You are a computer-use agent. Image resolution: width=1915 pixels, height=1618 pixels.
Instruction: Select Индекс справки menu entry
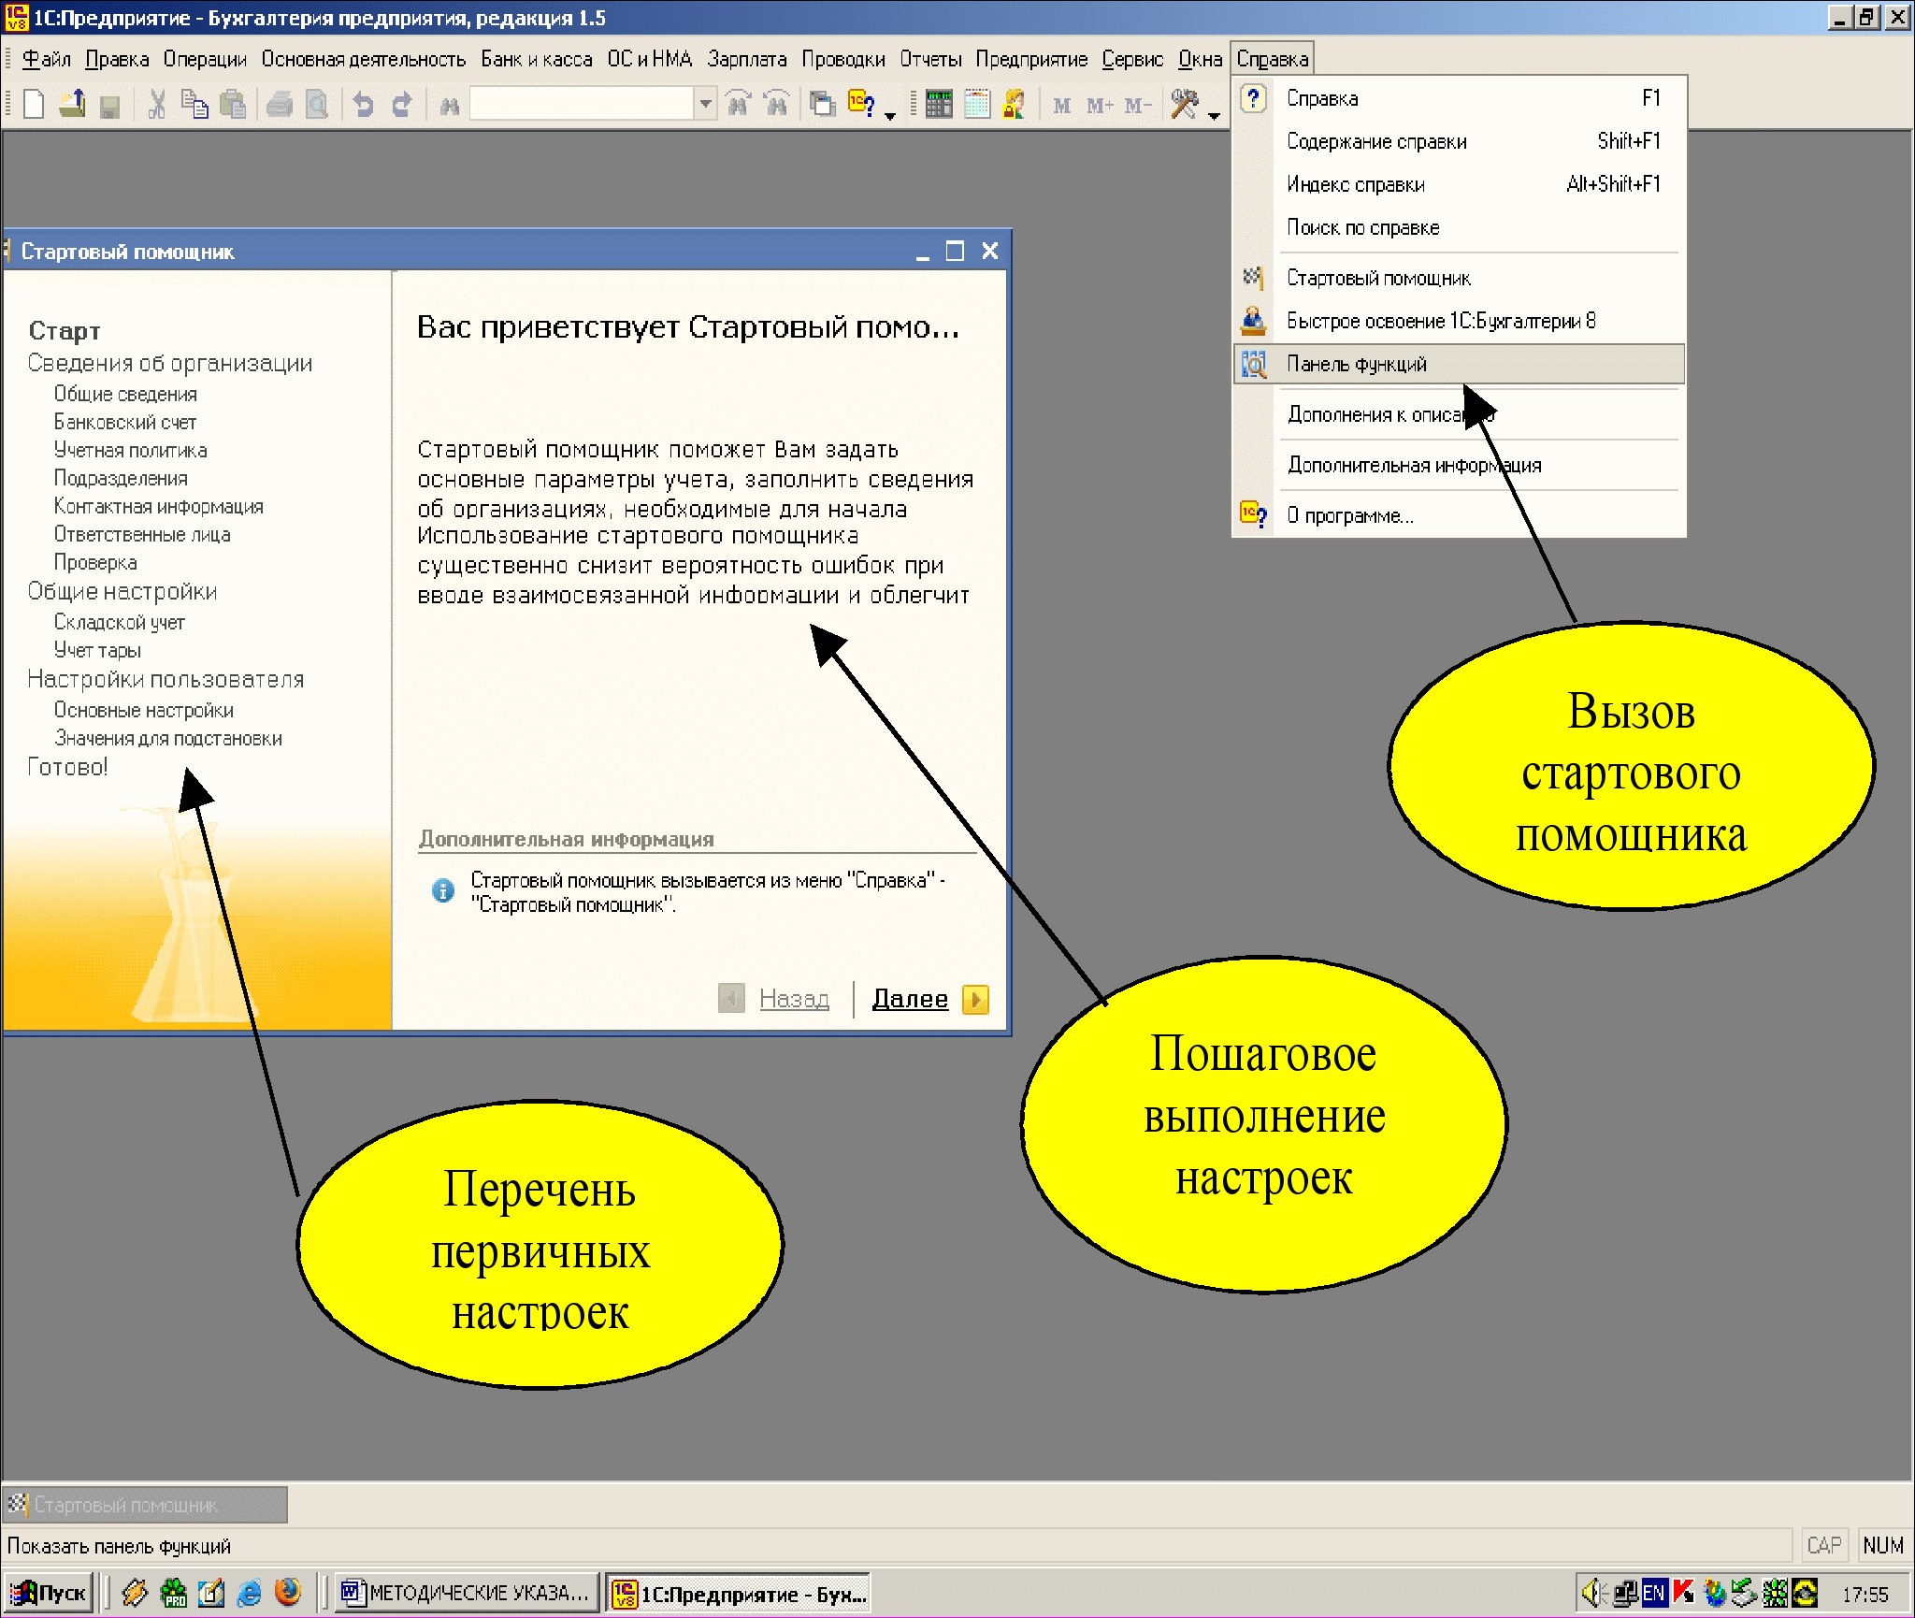(x=1460, y=184)
